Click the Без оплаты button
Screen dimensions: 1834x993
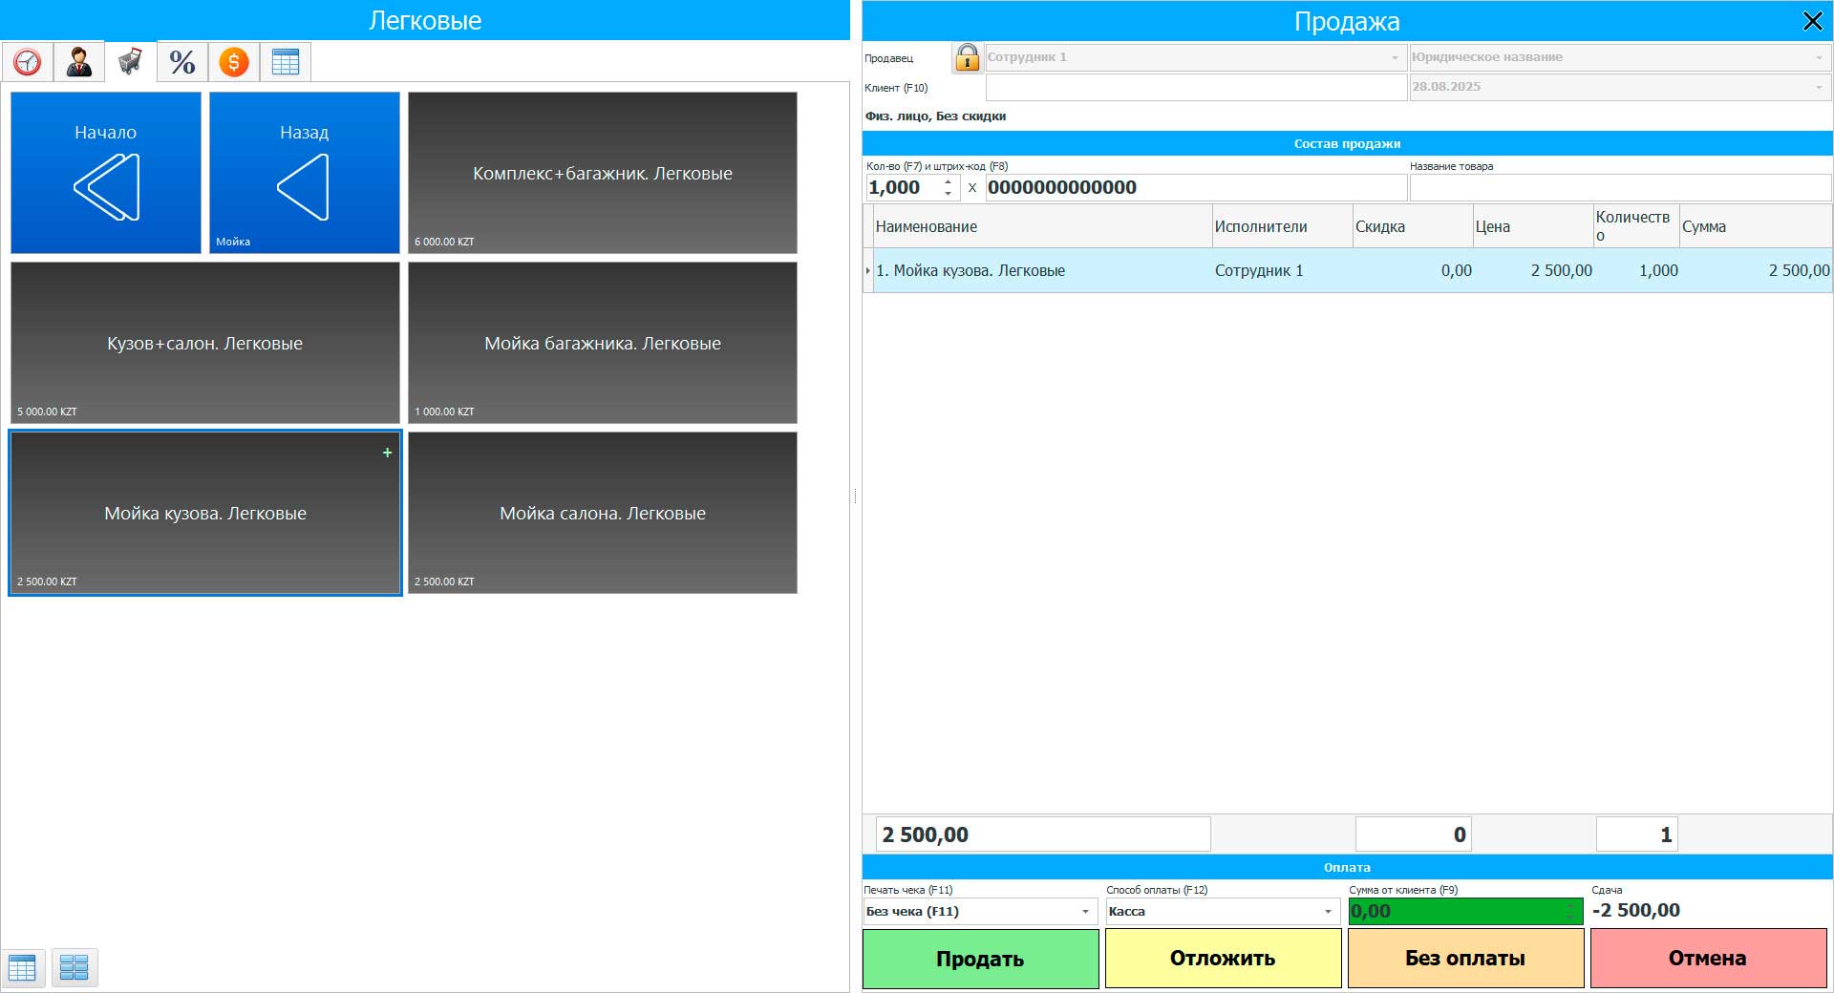click(1465, 959)
